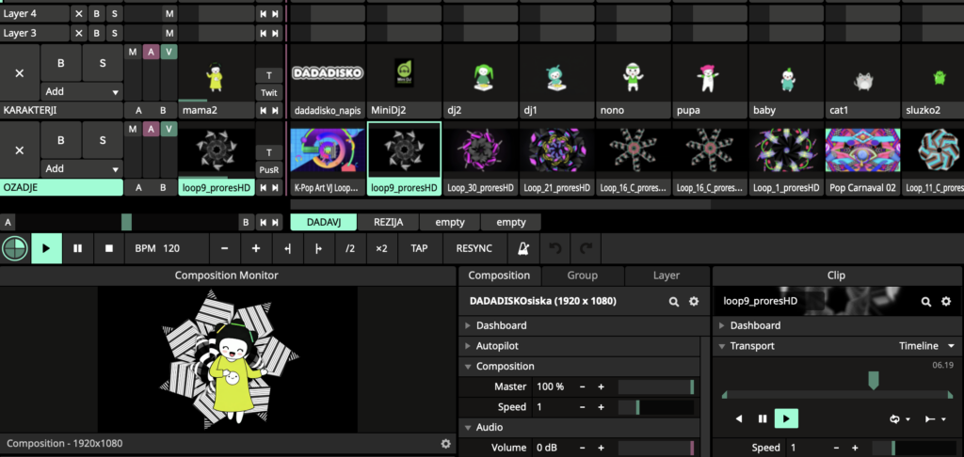Click the composition Master slider
Image resolution: width=964 pixels, height=457 pixels.
tap(655, 386)
